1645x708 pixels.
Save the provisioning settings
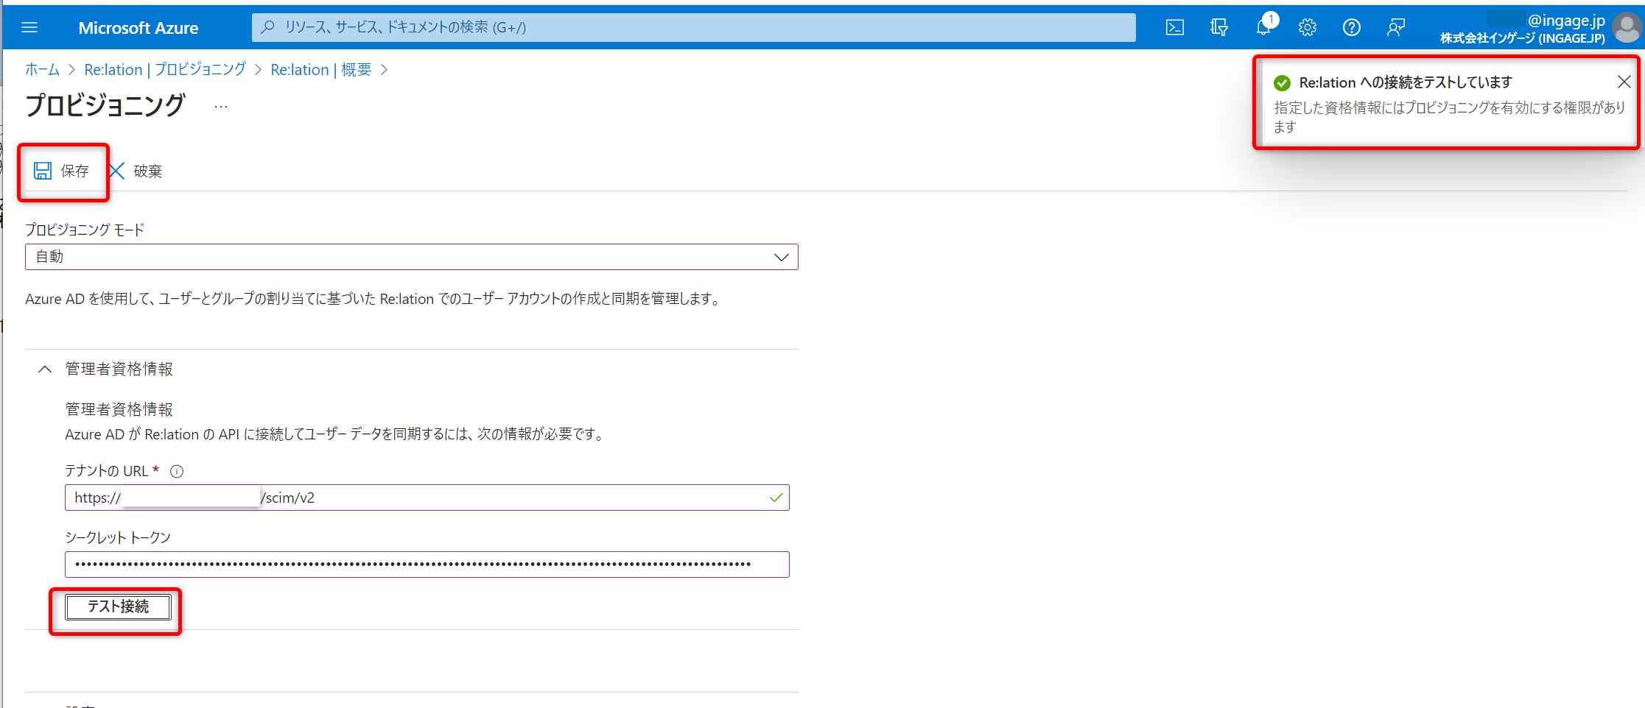point(62,171)
